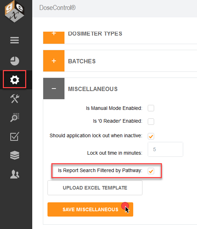Collapse the Miscellaneous section minus button
The width and height of the screenshot is (197, 229).
pyautogui.click(x=54, y=89)
